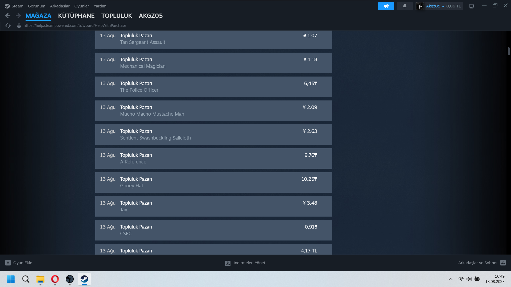Show hidden system tray icons chevron
The image size is (511, 287).
click(x=450, y=279)
